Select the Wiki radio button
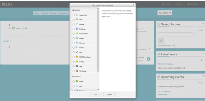Image resolution: width=205 pixels, height=101 pixels. pyautogui.click(x=73, y=66)
